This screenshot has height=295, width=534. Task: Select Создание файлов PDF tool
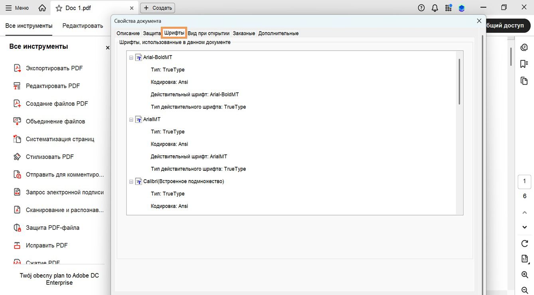(51, 104)
